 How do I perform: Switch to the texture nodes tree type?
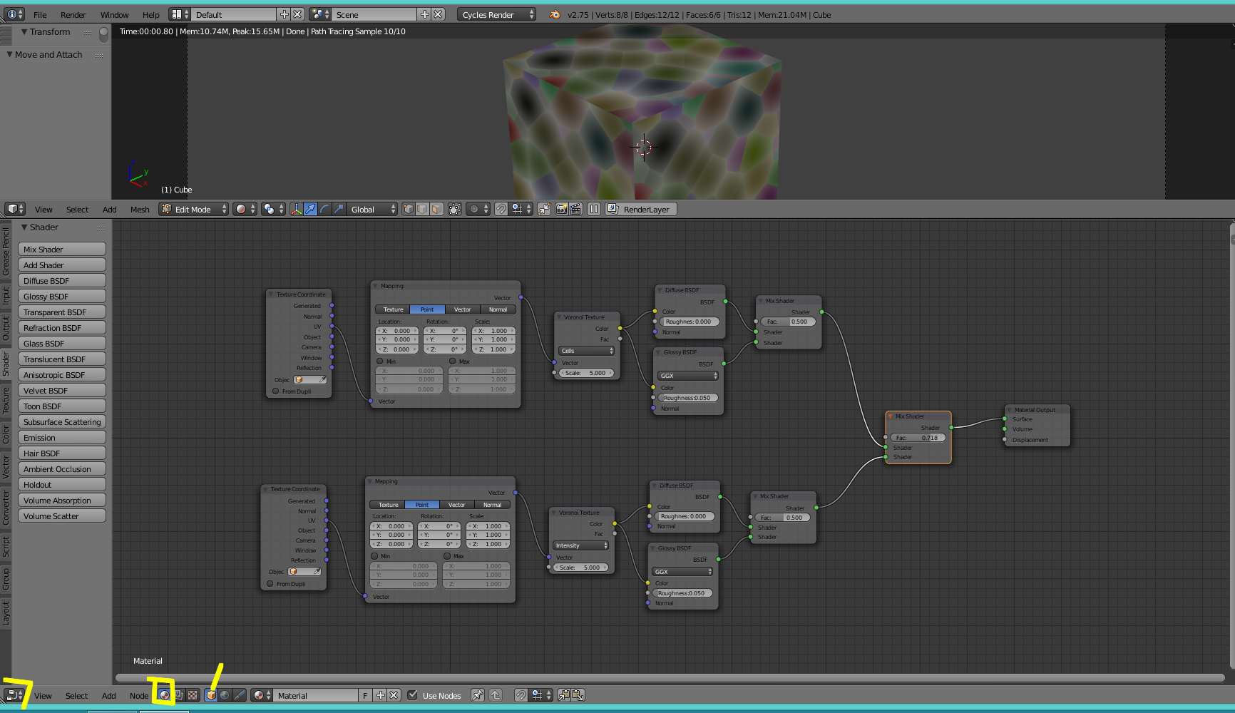[x=193, y=695]
